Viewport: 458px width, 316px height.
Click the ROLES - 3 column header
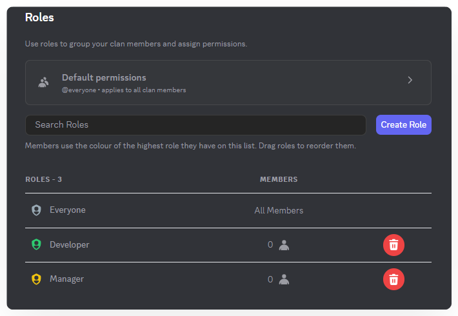[x=43, y=179]
